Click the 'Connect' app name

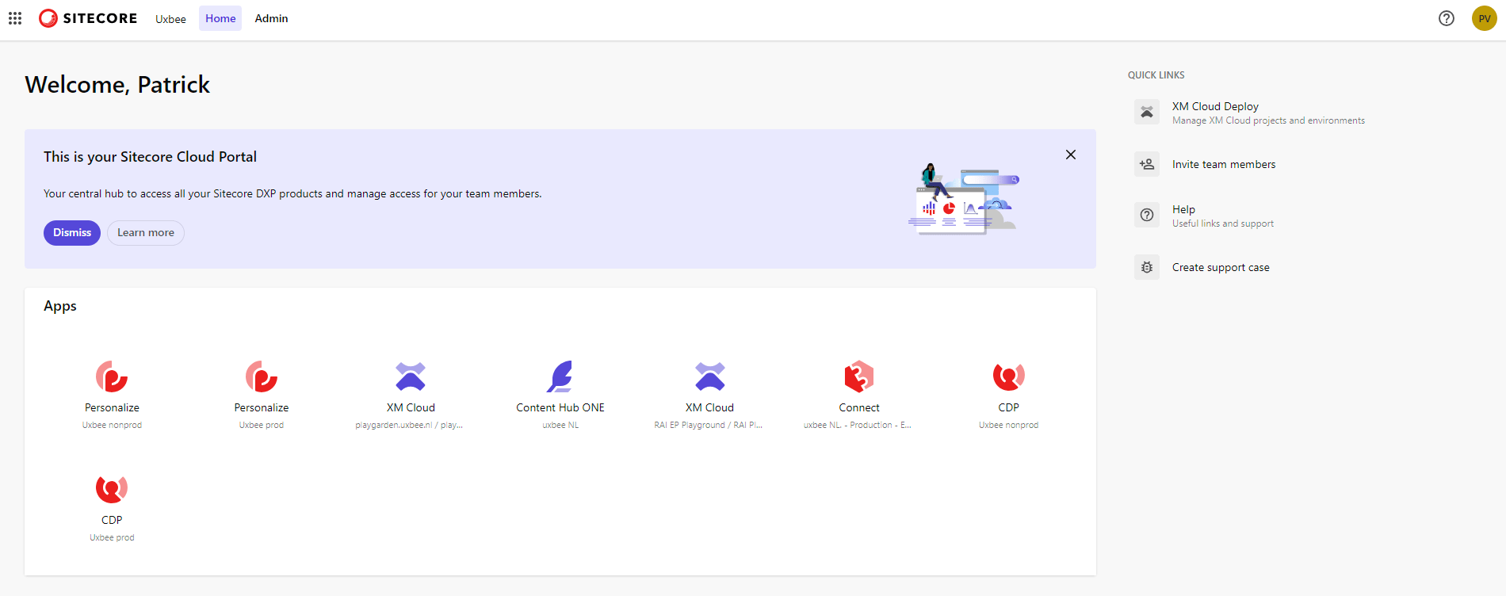(859, 407)
